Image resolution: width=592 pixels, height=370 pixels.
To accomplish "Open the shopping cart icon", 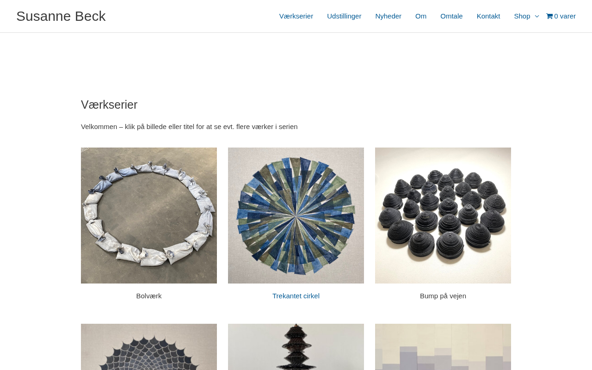I will coord(549,16).
